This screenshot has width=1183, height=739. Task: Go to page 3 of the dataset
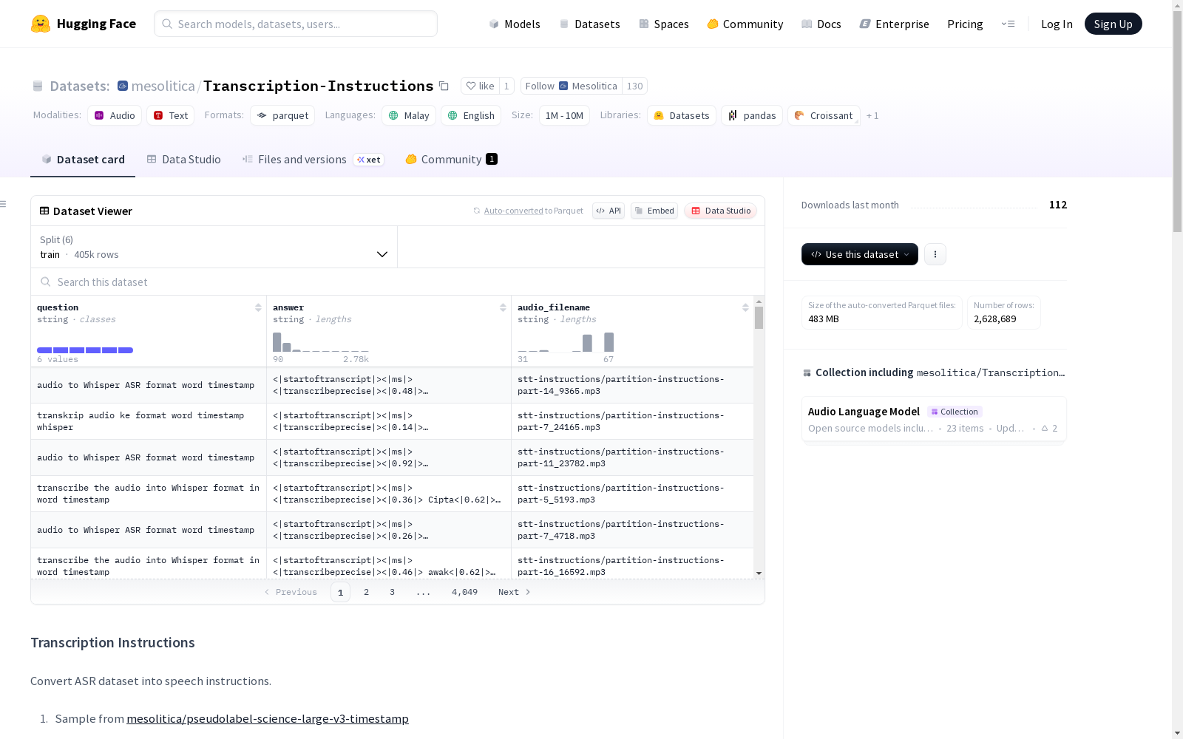[x=392, y=592]
